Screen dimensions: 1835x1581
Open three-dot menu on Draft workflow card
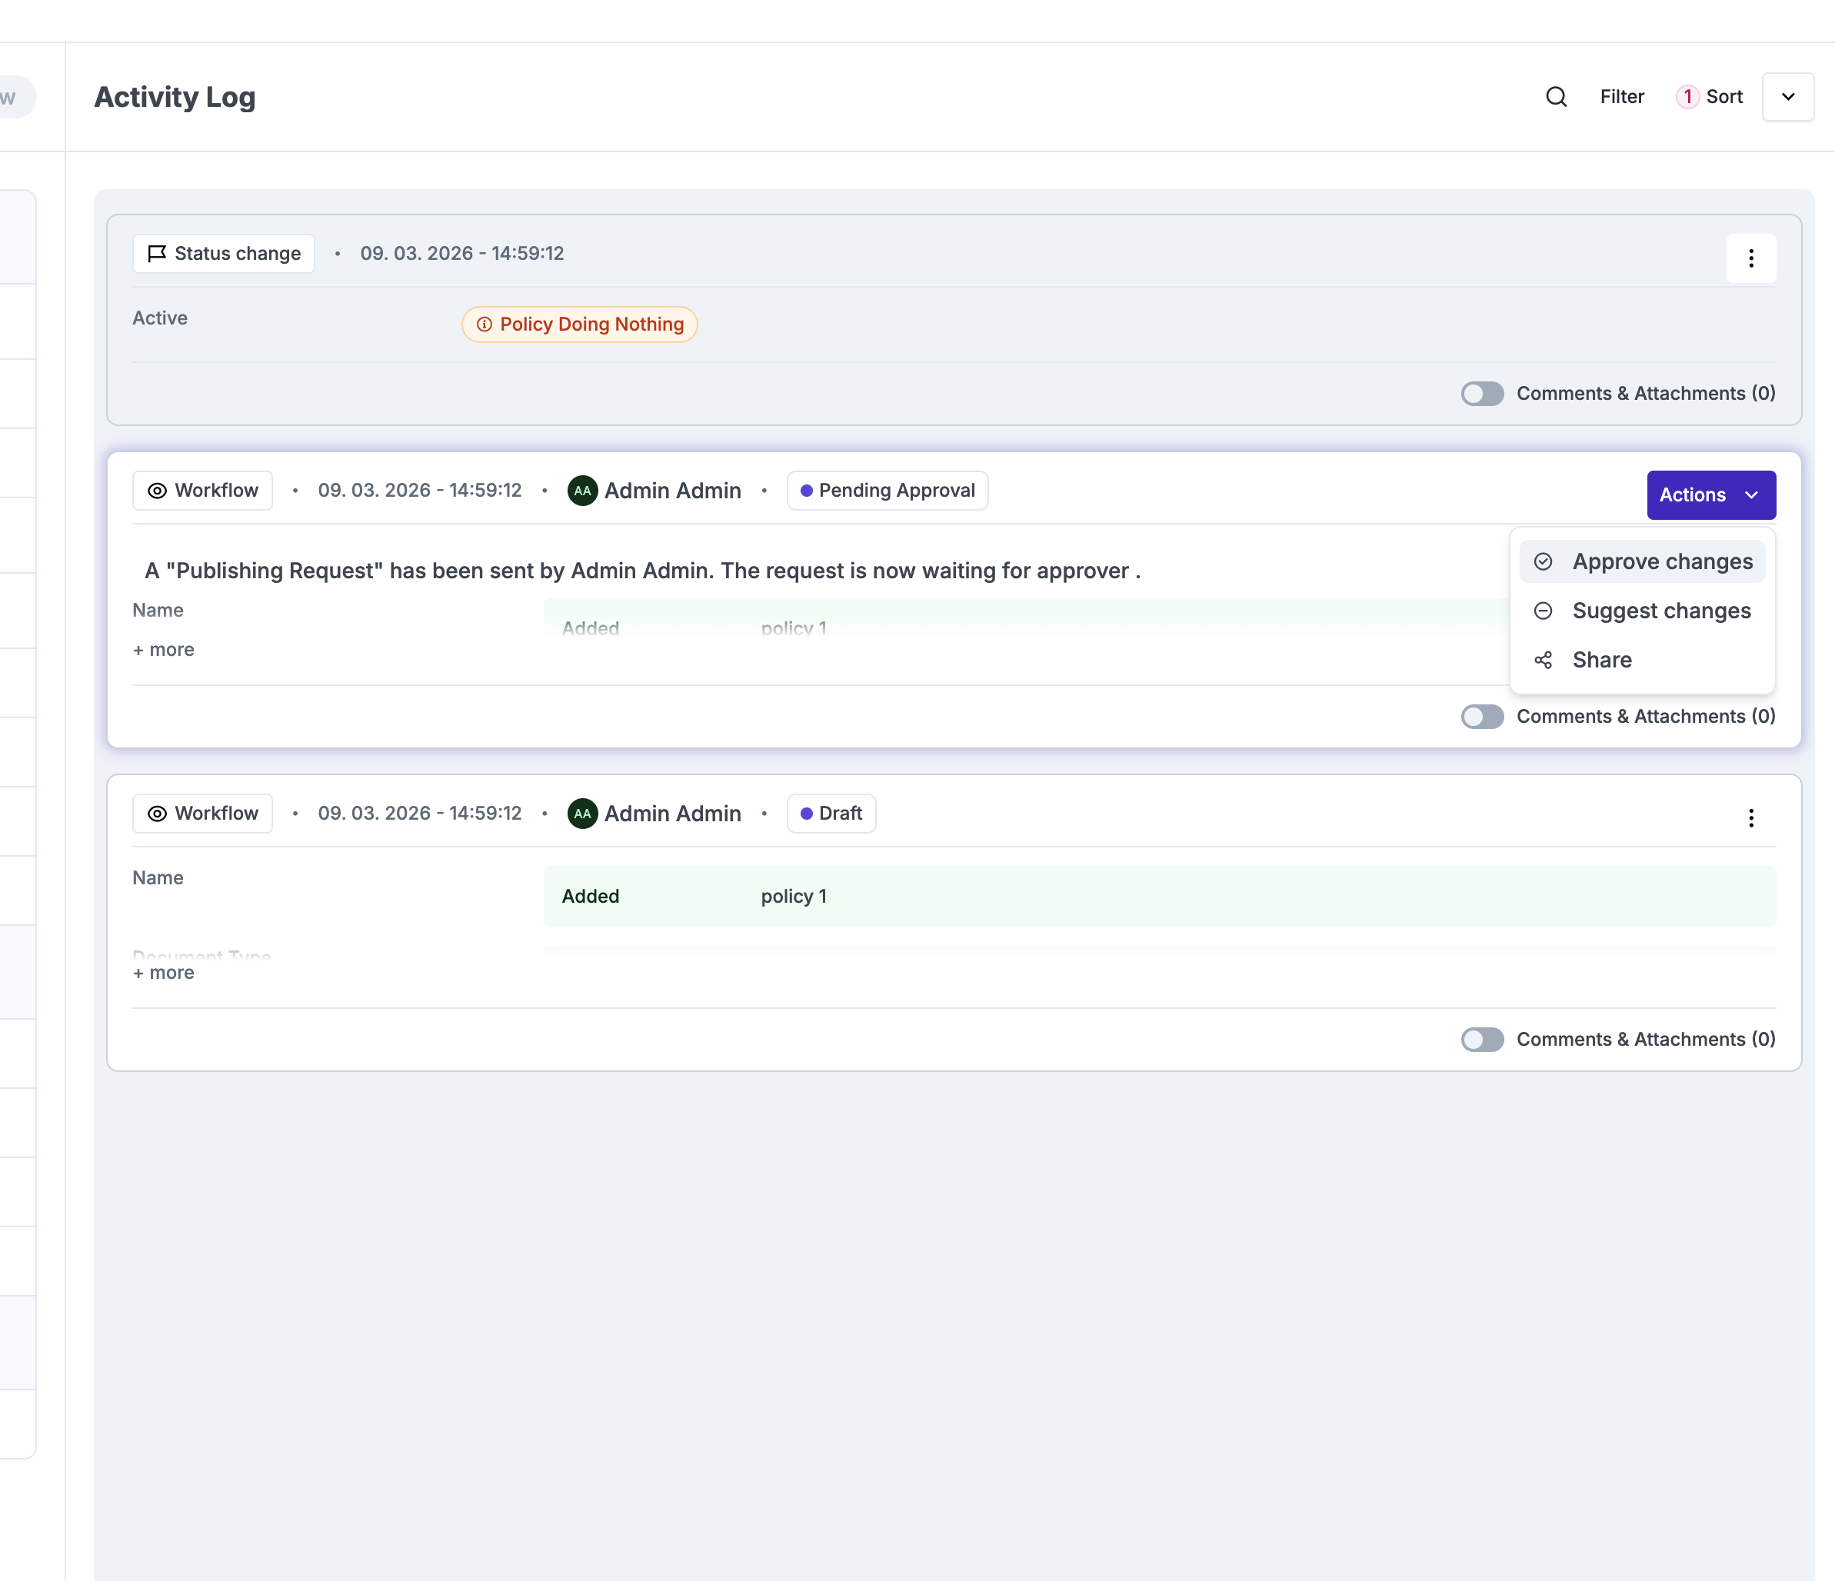click(x=1750, y=817)
